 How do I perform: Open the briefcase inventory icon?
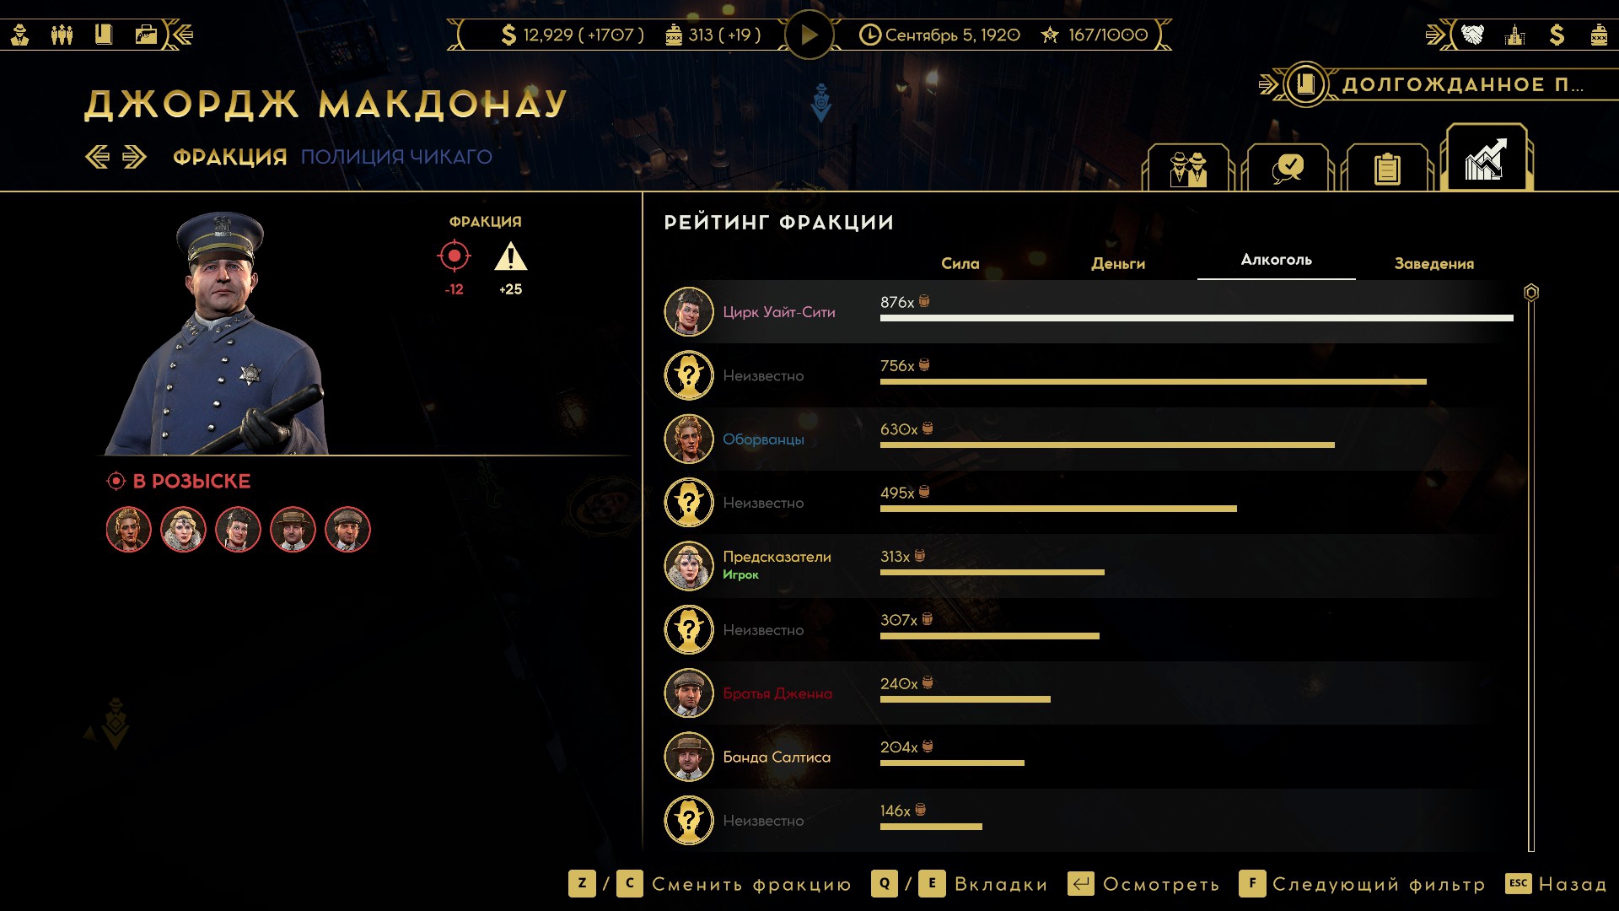tap(146, 35)
